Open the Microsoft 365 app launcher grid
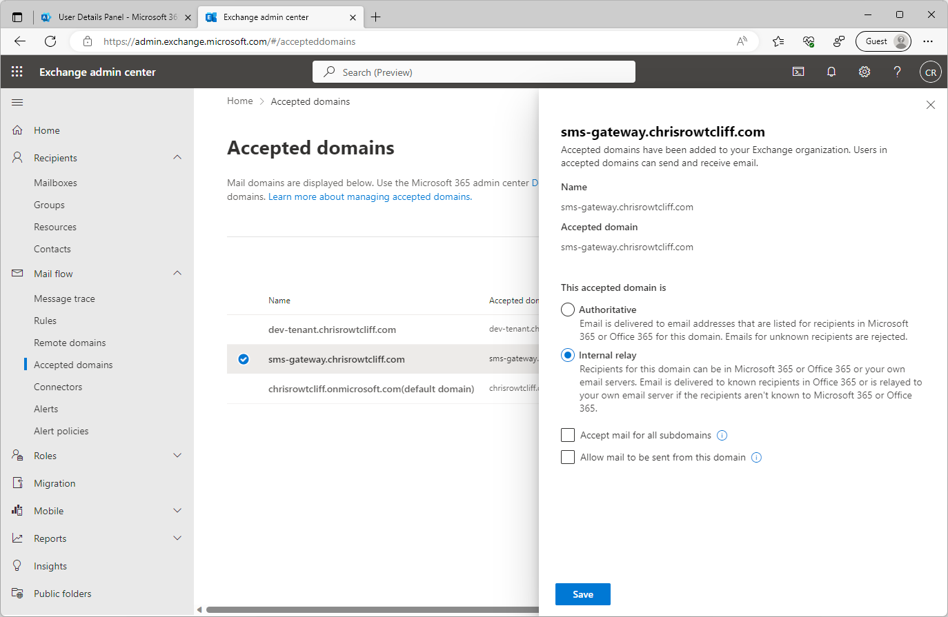 [17, 72]
